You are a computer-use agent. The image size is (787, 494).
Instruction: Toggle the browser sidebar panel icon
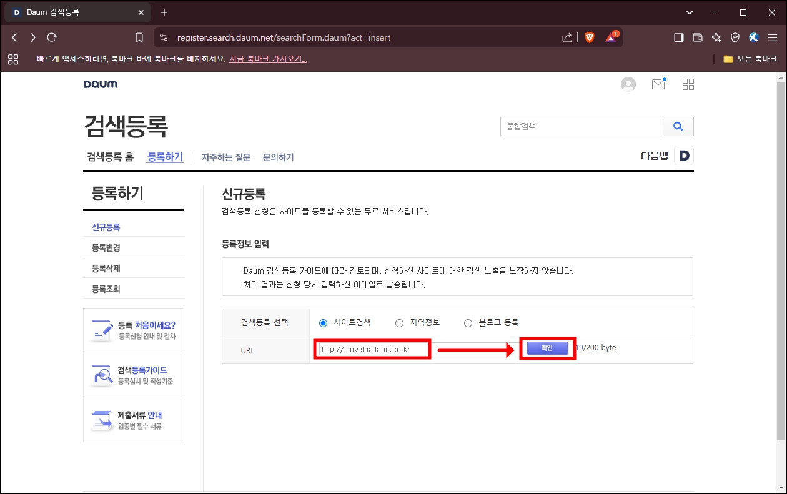click(679, 37)
